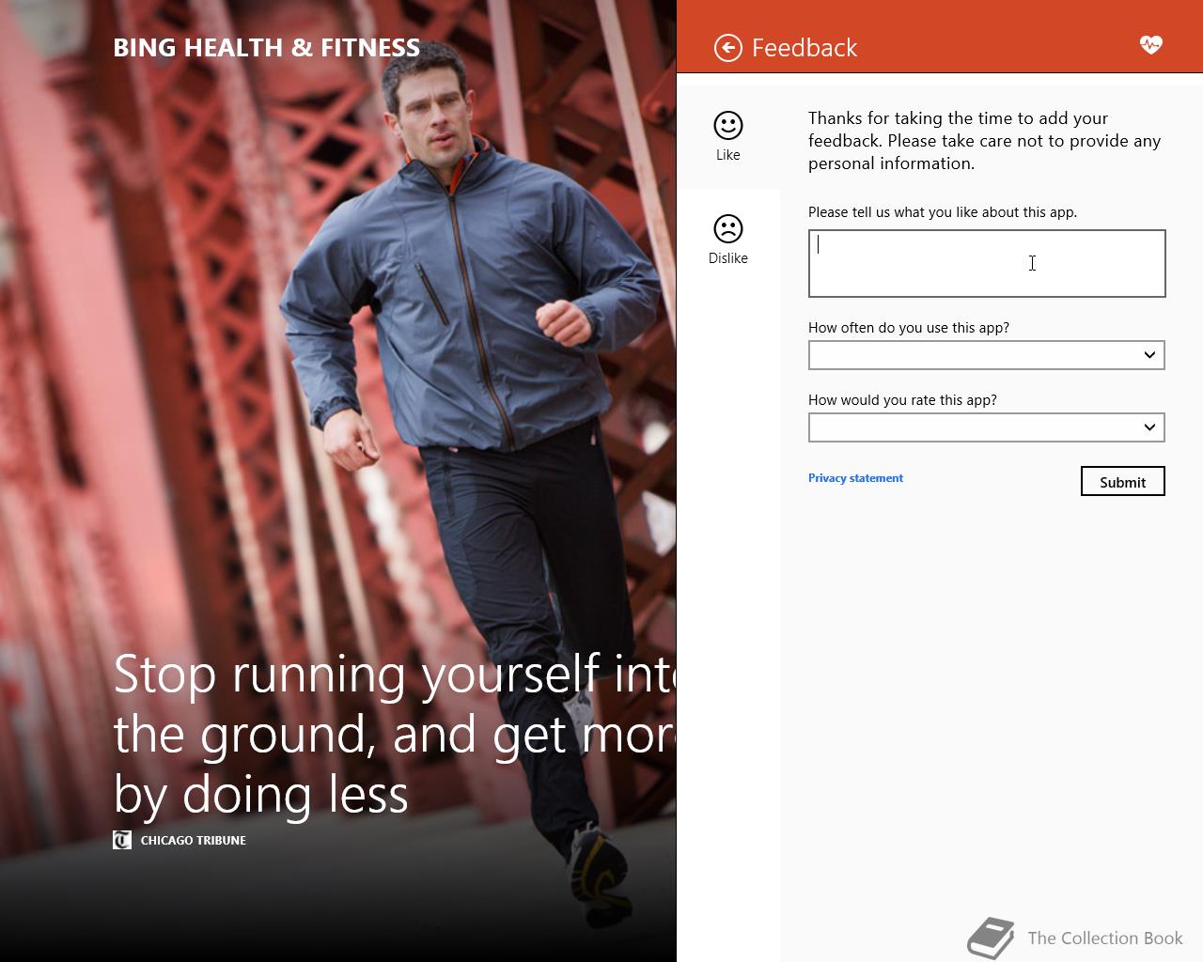The height and width of the screenshot is (962, 1203).
Task: Select the Dislike frowning face tab
Action: click(728, 240)
